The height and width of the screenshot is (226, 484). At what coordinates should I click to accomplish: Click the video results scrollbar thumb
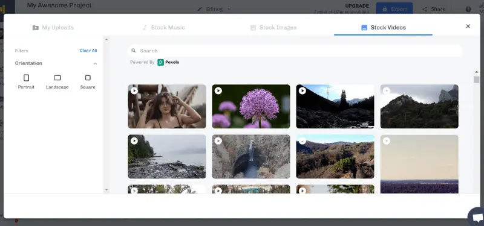pos(477,80)
